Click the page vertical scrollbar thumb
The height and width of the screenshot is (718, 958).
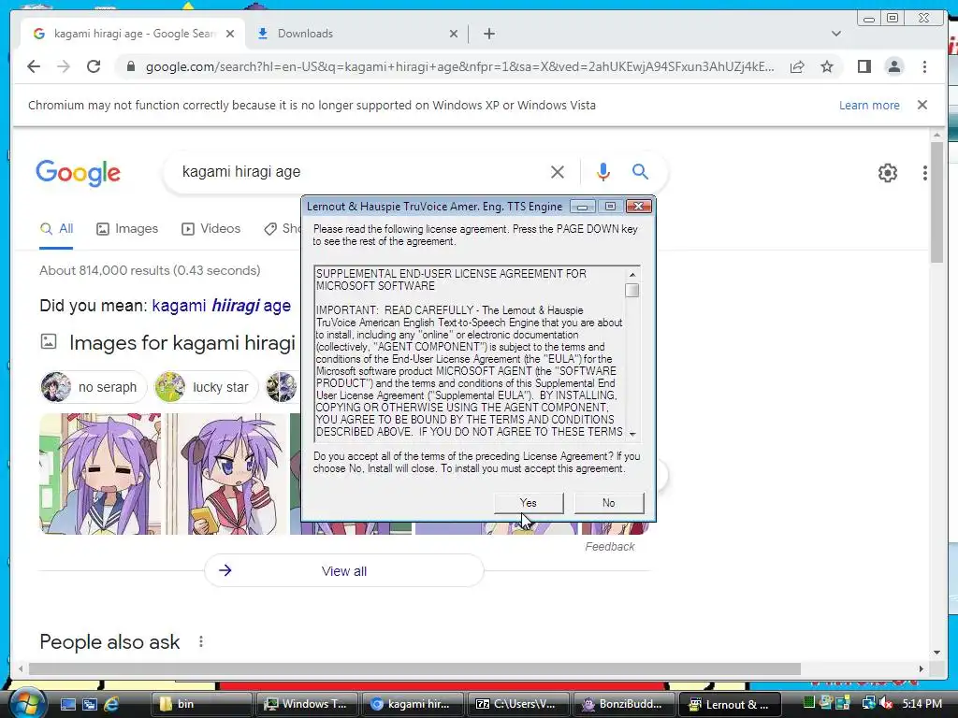click(936, 202)
